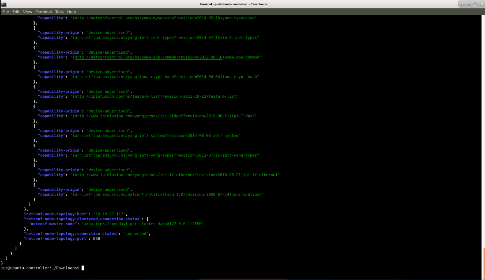Image resolution: width=485 pixels, height=280 pixels.
Task: Click the shell prompt cursor block
Action: click(83, 268)
